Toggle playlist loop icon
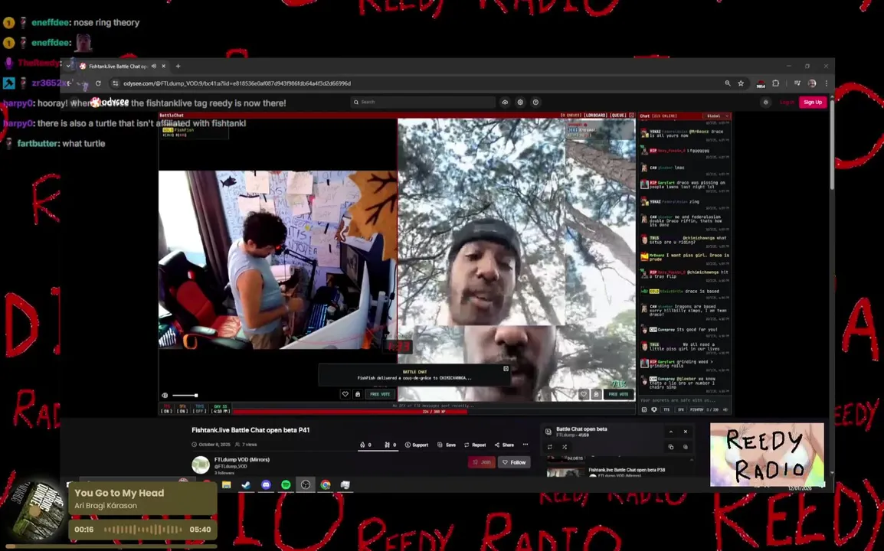 (x=550, y=447)
